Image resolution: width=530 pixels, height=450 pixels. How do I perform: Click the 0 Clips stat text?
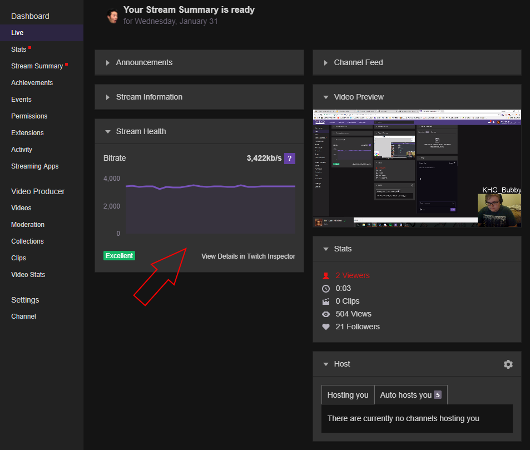tap(348, 301)
